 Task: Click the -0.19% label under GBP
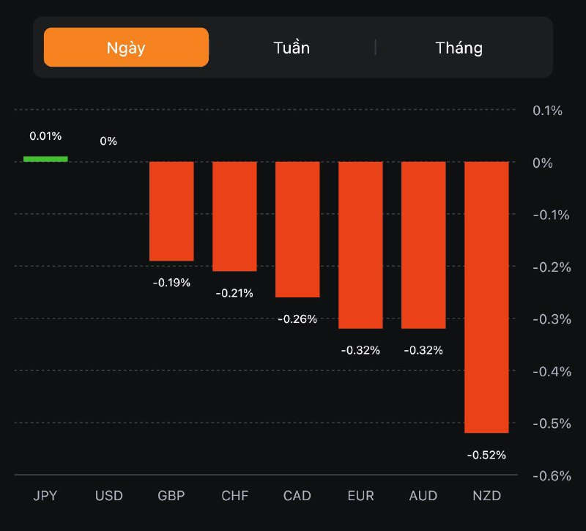(171, 282)
